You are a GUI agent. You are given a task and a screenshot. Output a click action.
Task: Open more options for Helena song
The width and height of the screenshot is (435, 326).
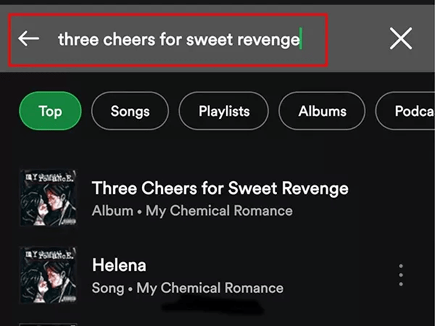(401, 274)
